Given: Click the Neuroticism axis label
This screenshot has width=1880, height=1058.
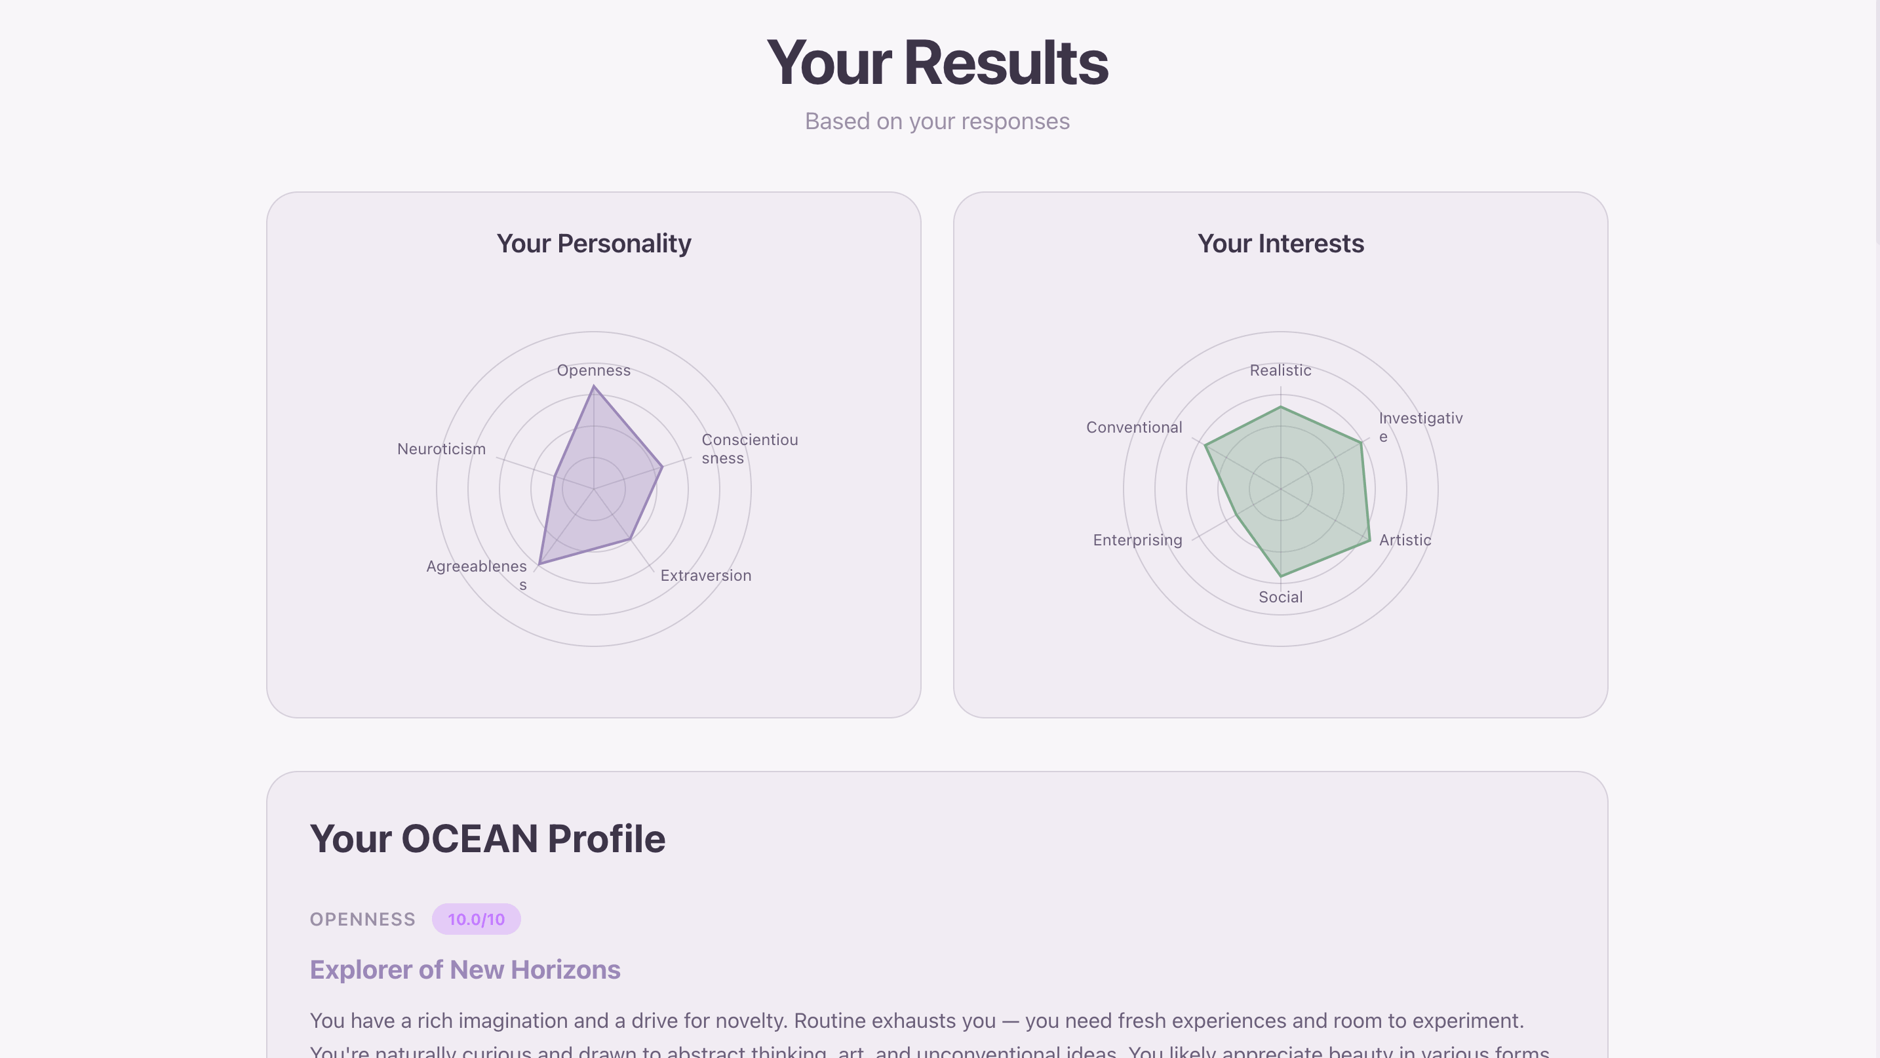Looking at the screenshot, I should [441, 449].
